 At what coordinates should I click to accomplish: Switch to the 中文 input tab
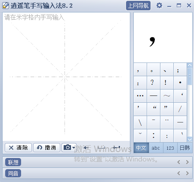click(141, 148)
